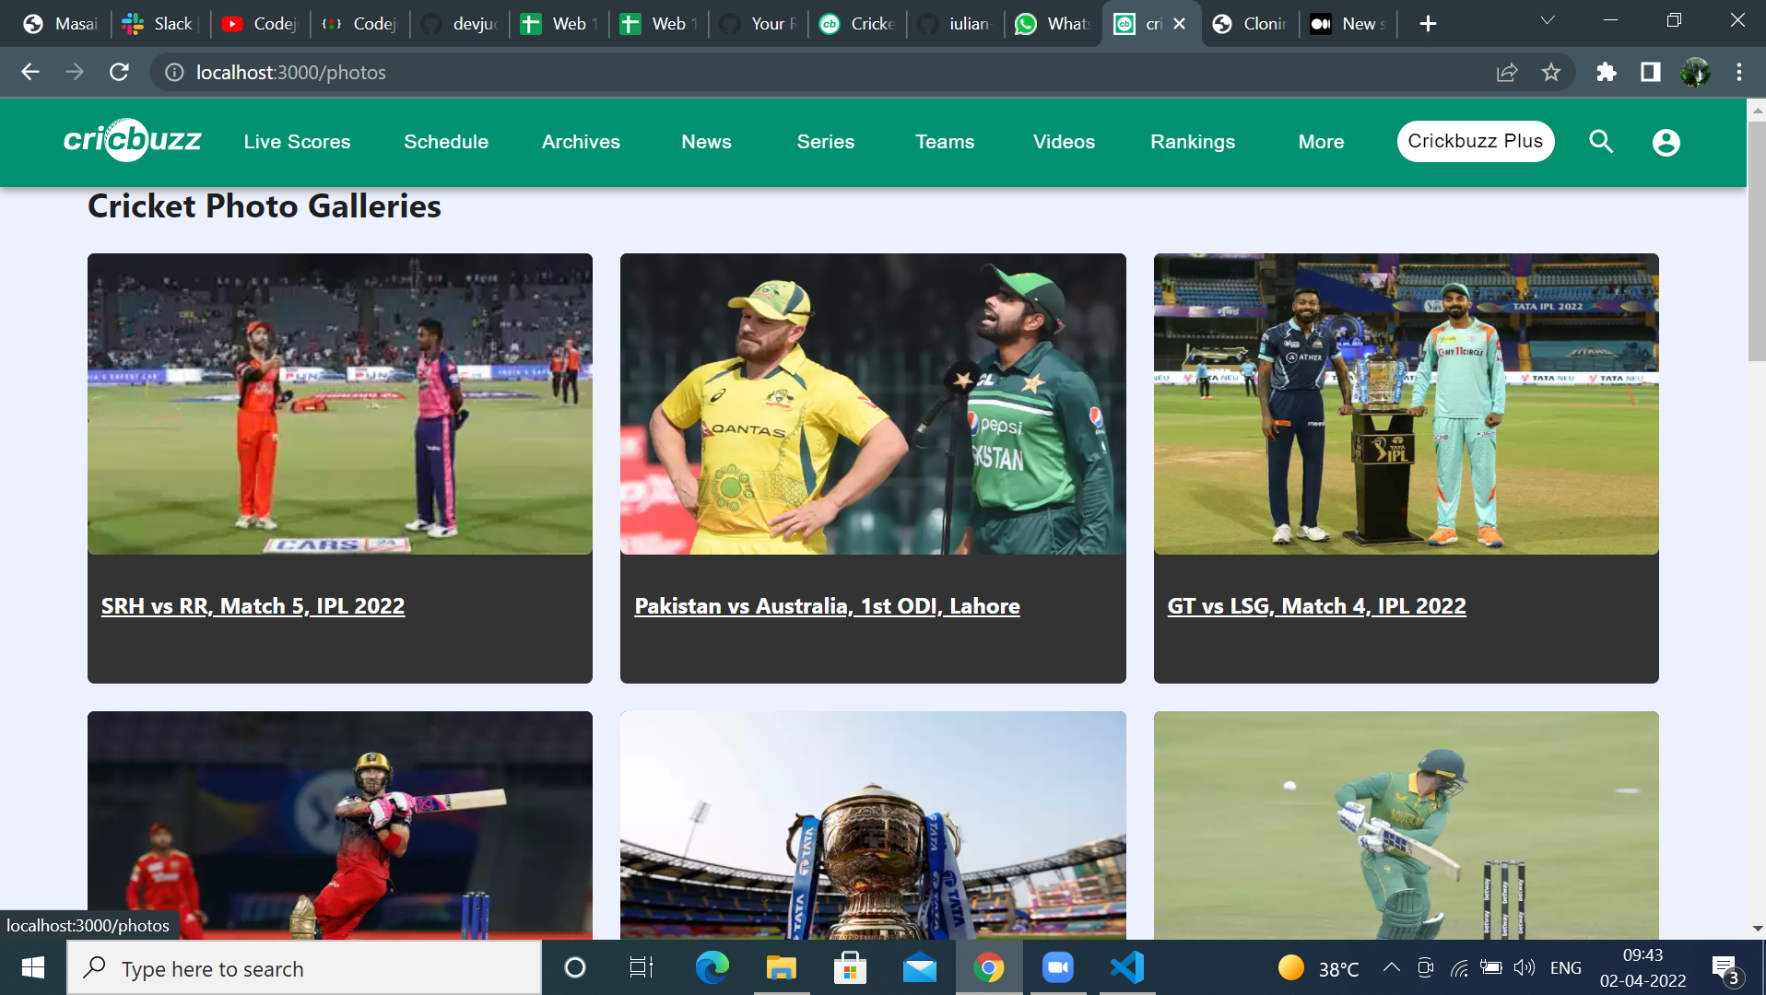Open the Series menu
Screen dimensions: 1766x995
coord(825,142)
